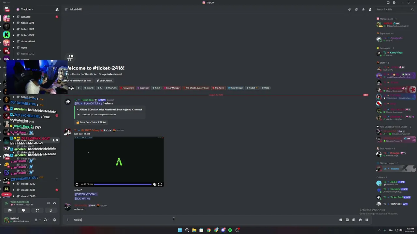The width and height of the screenshot is (417, 234).
Task: Click the Server Manager role tag
Action: (x=172, y=88)
